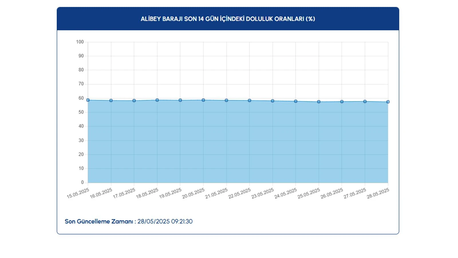Viewport: 458px width, 258px height.
Task: Click the 27.05.2025 data point
Action: click(x=365, y=101)
